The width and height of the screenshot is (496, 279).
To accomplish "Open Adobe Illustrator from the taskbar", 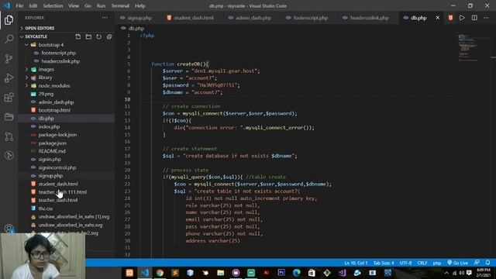I will [266, 273].
